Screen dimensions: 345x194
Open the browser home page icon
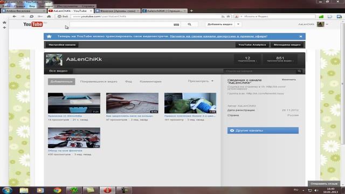[x=49, y=17]
